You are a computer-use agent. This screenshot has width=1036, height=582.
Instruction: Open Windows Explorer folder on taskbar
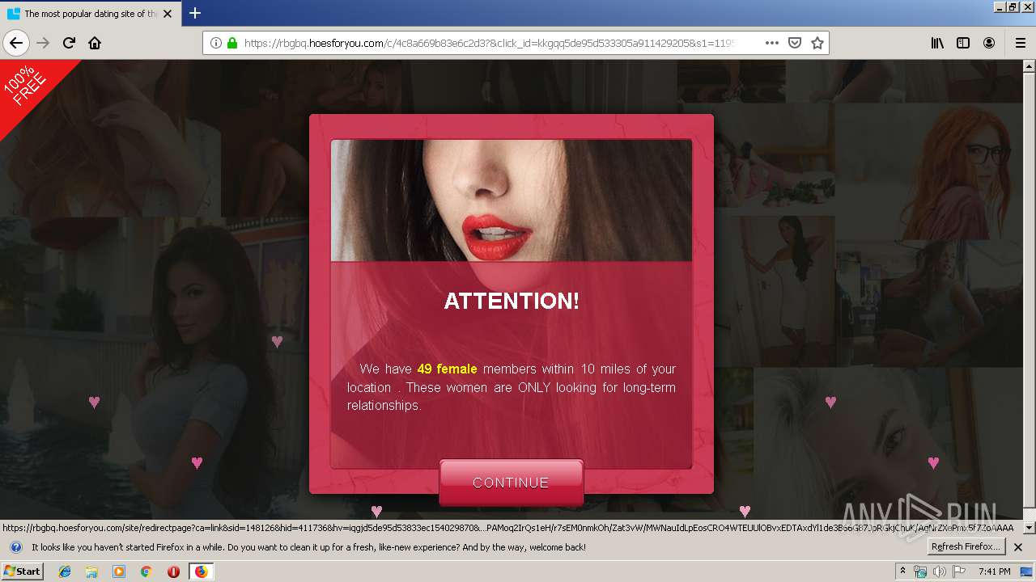click(x=91, y=571)
